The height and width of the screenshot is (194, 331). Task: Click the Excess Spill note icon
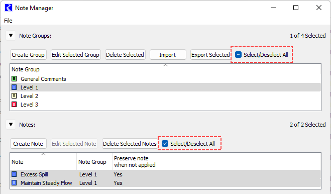(x=14, y=174)
